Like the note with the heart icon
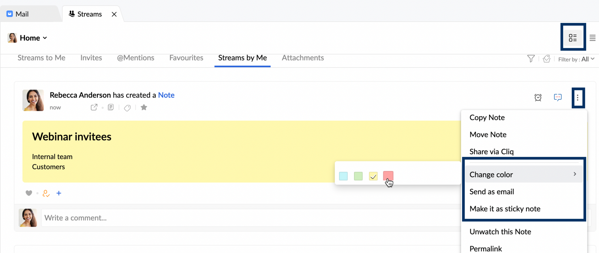 [x=29, y=193]
